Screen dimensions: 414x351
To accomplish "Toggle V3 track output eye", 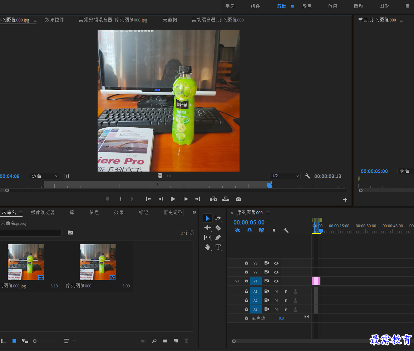I will [276, 263].
